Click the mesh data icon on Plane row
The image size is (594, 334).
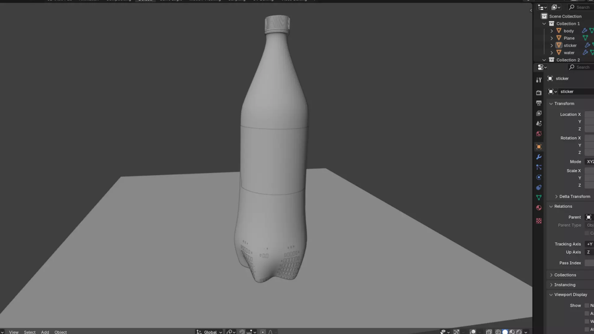[585, 38]
